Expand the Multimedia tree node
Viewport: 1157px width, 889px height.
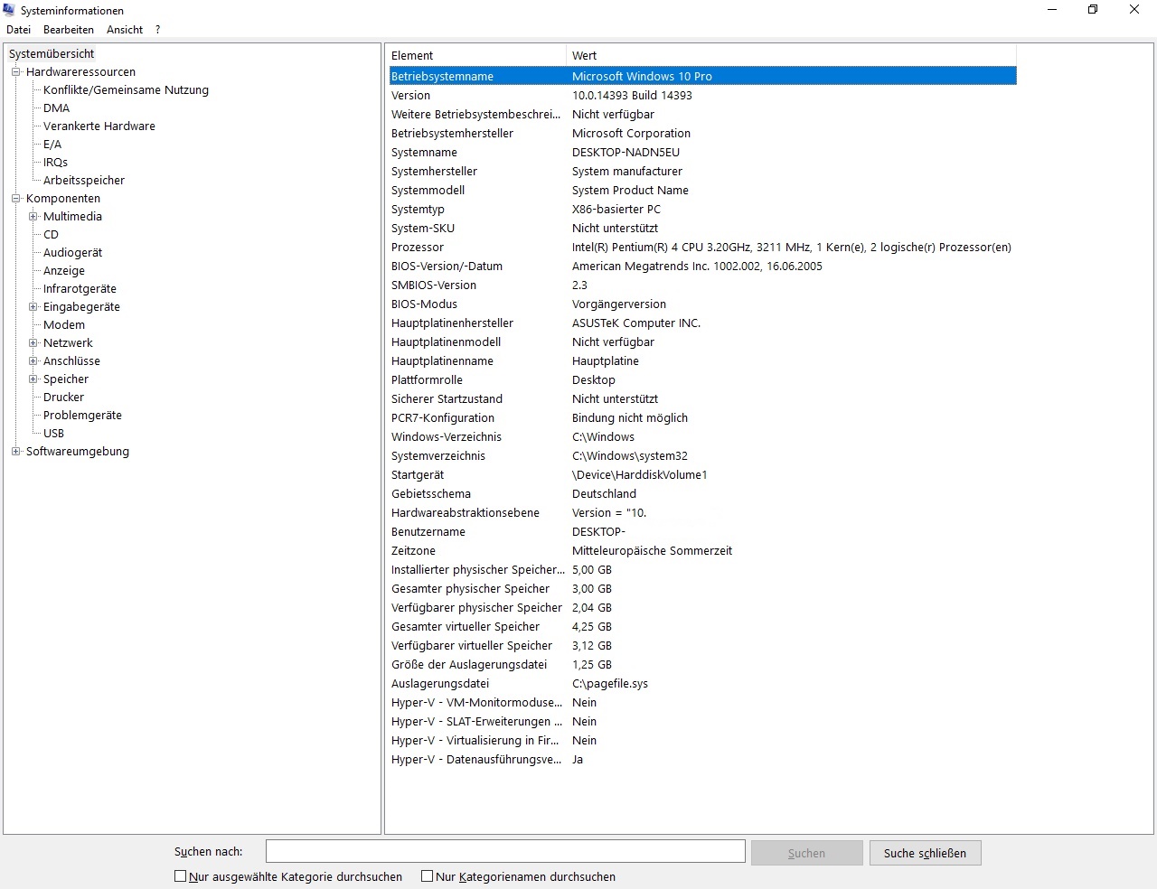[x=33, y=217]
